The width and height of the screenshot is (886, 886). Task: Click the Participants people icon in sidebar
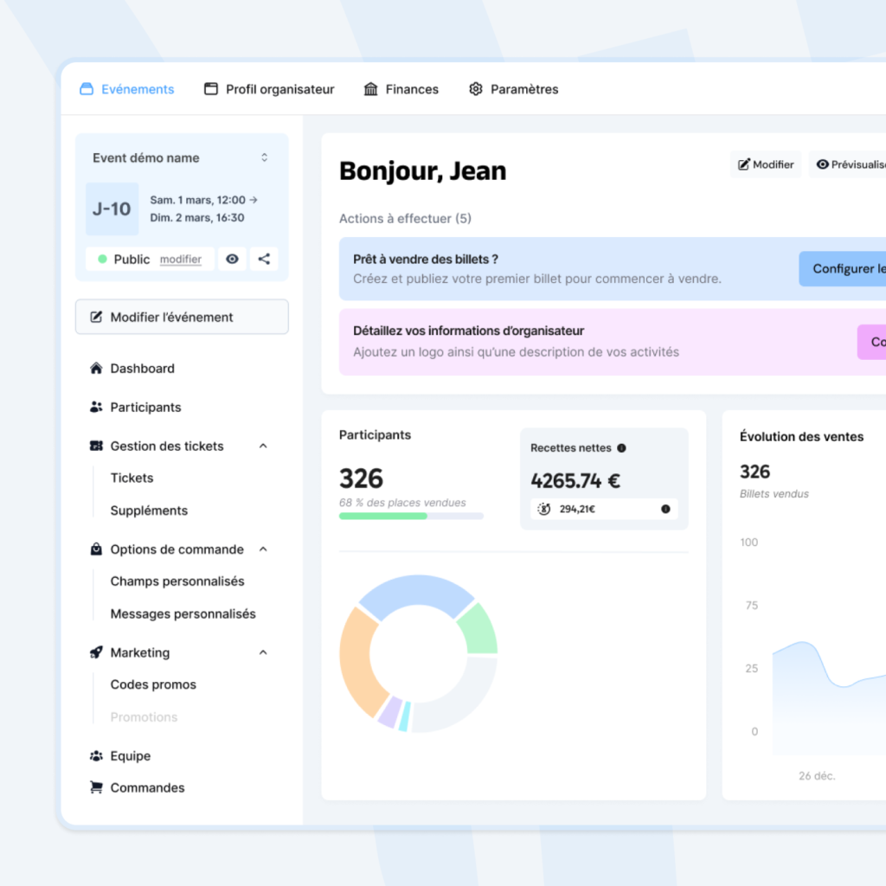point(96,407)
